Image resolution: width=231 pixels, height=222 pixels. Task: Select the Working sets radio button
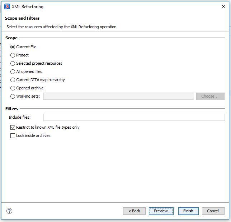point(13,96)
